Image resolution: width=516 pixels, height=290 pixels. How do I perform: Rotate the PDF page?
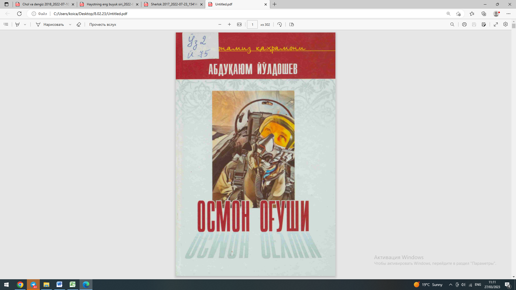(x=279, y=24)
